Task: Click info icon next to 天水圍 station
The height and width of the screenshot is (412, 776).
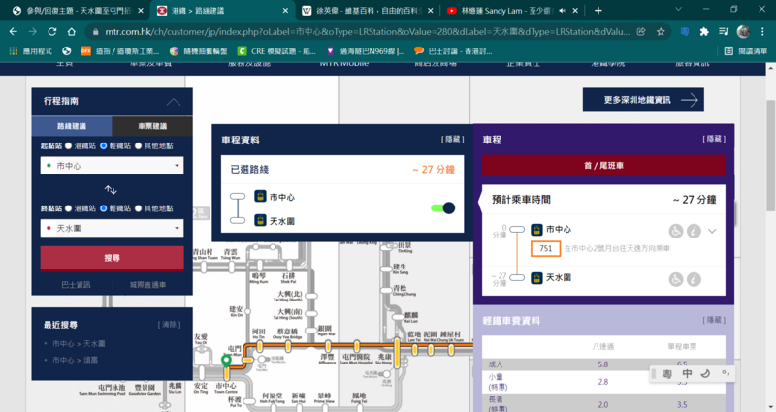Action: click(693, 279)
